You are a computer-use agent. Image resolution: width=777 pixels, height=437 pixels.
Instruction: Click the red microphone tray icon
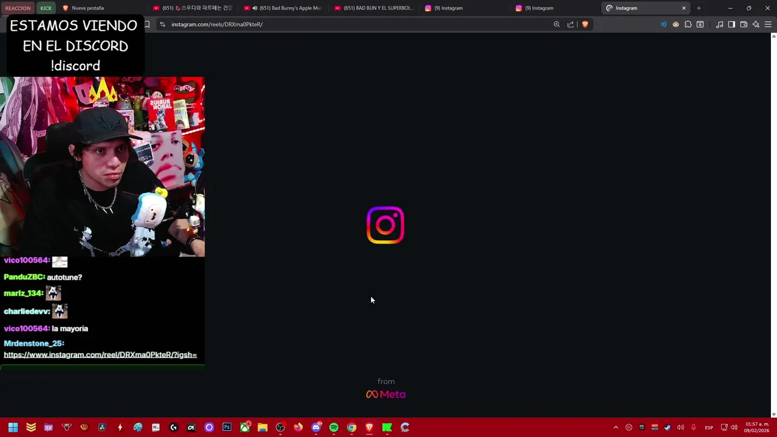(693, 427)
